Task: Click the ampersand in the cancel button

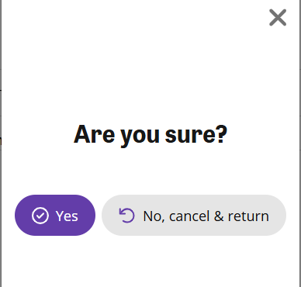Action: coord(219,216)
